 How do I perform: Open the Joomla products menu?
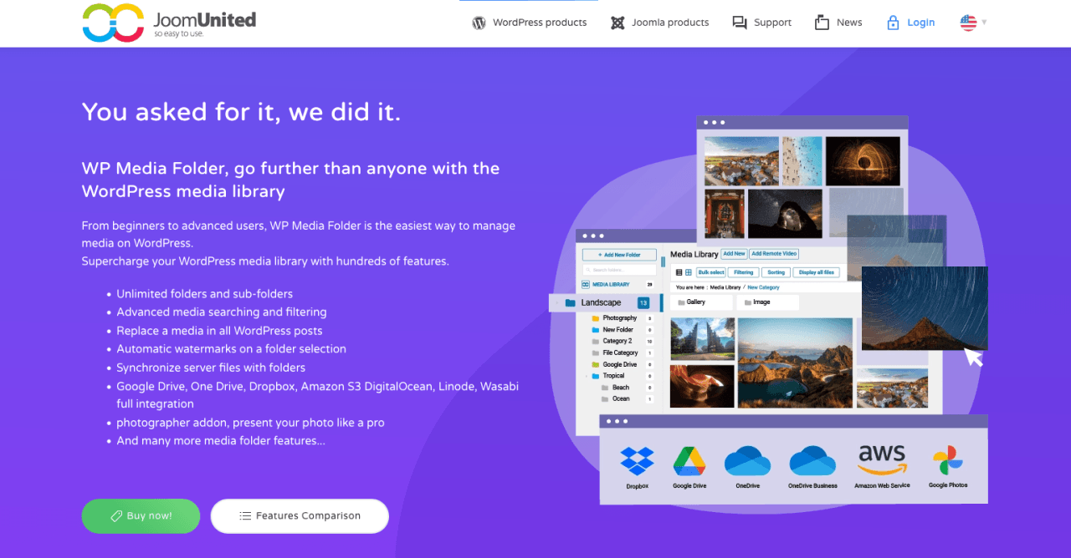point(670,23)
